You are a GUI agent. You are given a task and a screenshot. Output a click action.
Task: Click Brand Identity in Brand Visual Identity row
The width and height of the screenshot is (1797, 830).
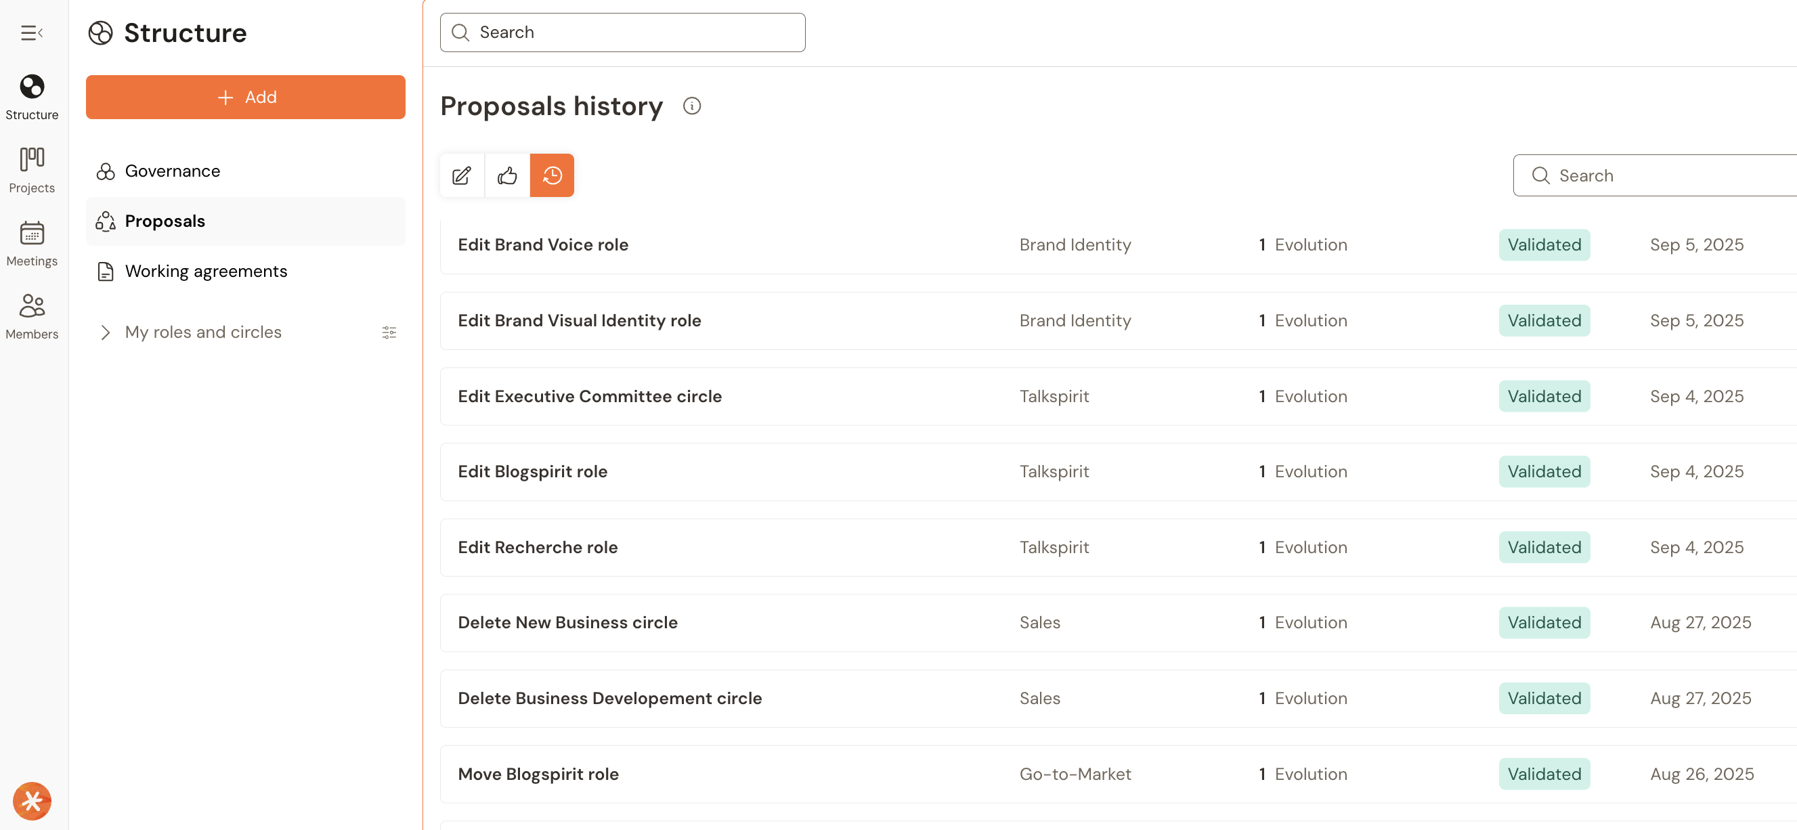click(1075, 321)
